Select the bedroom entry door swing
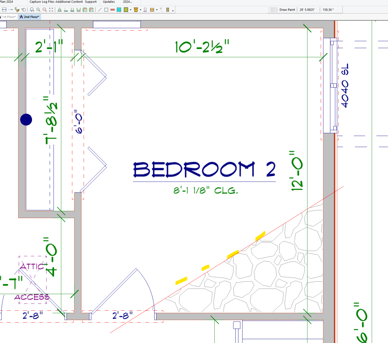Viewport: 388px width, 343px height. 122,292
